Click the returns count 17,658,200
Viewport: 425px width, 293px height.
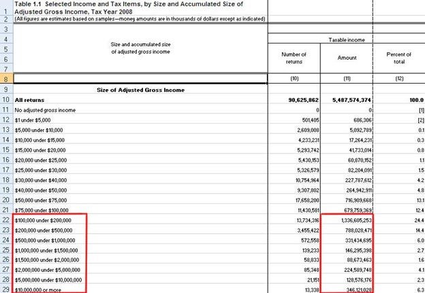pos(308,200)
